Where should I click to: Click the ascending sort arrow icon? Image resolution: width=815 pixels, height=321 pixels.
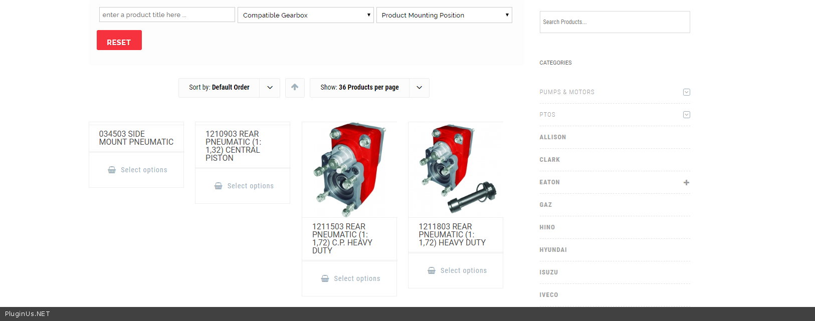pyautogui.click(x=295, y=88)
